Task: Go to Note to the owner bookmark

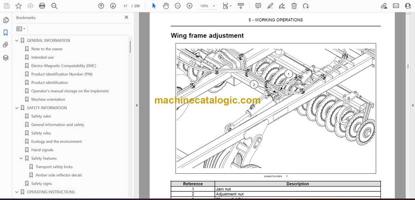Action: [47, 49]
